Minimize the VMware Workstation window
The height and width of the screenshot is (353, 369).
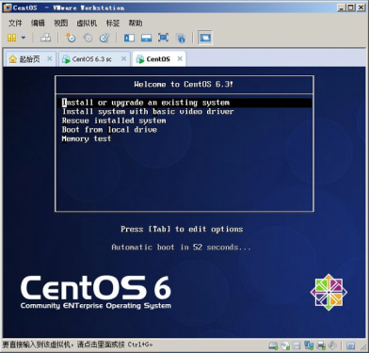point(342,8)
